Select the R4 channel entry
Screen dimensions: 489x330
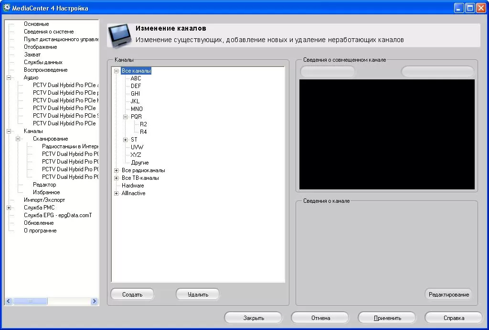143,132
